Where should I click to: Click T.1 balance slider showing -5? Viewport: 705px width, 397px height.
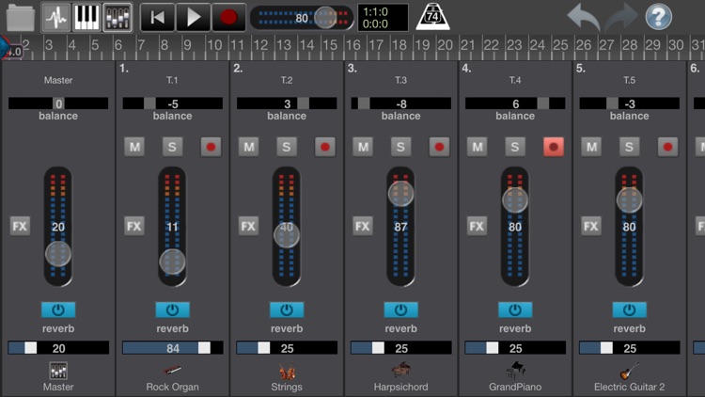click(x=173, y=103)
